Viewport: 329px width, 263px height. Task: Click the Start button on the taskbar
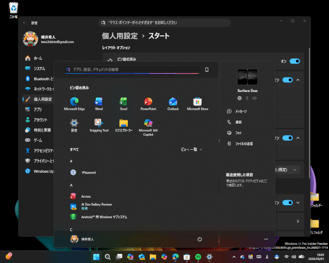coord(96,257)
